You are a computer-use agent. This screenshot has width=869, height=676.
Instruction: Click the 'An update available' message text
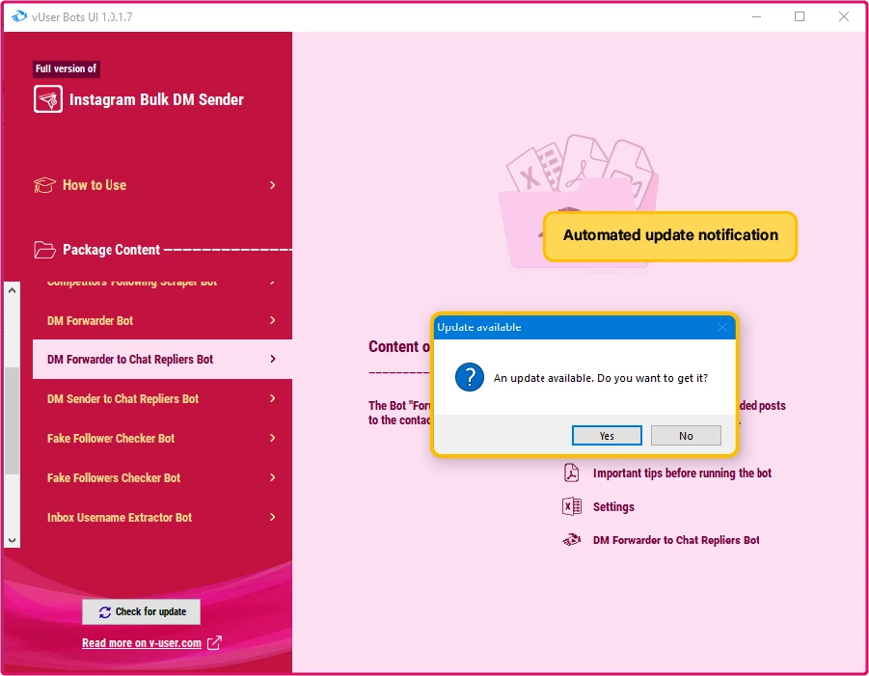(x=601, y=378)
